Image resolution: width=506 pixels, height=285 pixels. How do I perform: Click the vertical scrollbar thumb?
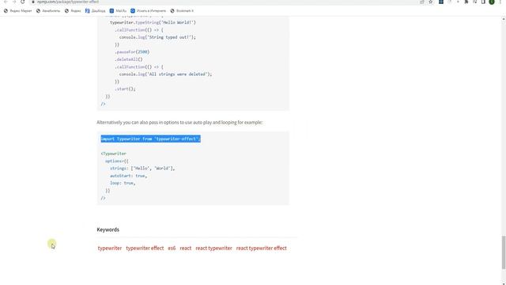[x=504, y=253]
